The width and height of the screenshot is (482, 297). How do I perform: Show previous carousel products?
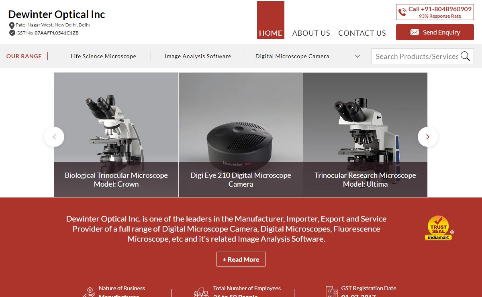(54, 137)
